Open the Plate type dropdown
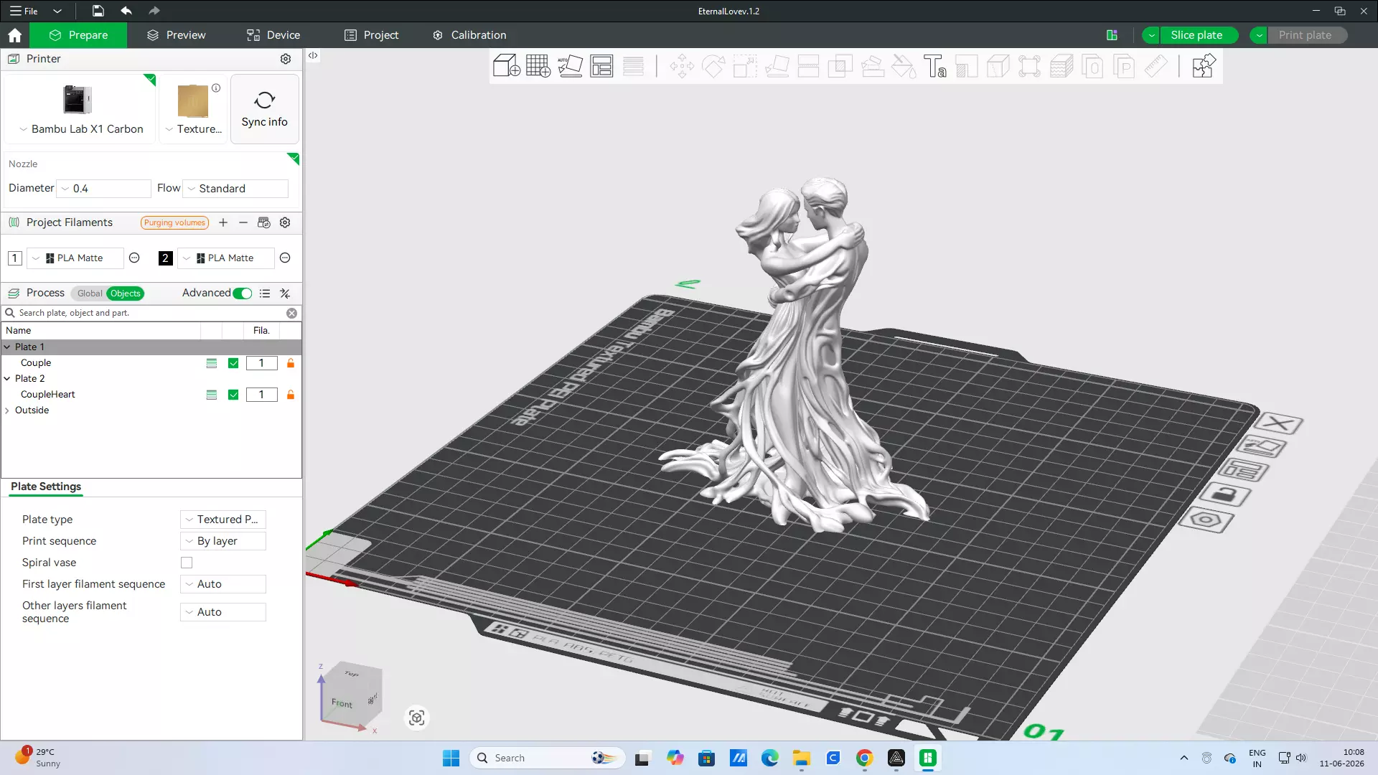The image size is (1378, 775). [222, 520]
